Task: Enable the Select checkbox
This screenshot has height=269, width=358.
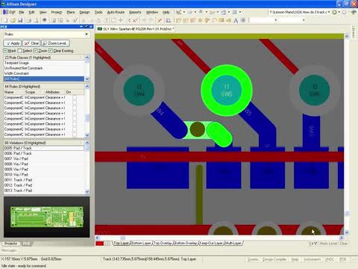Action: coord(20,51)
